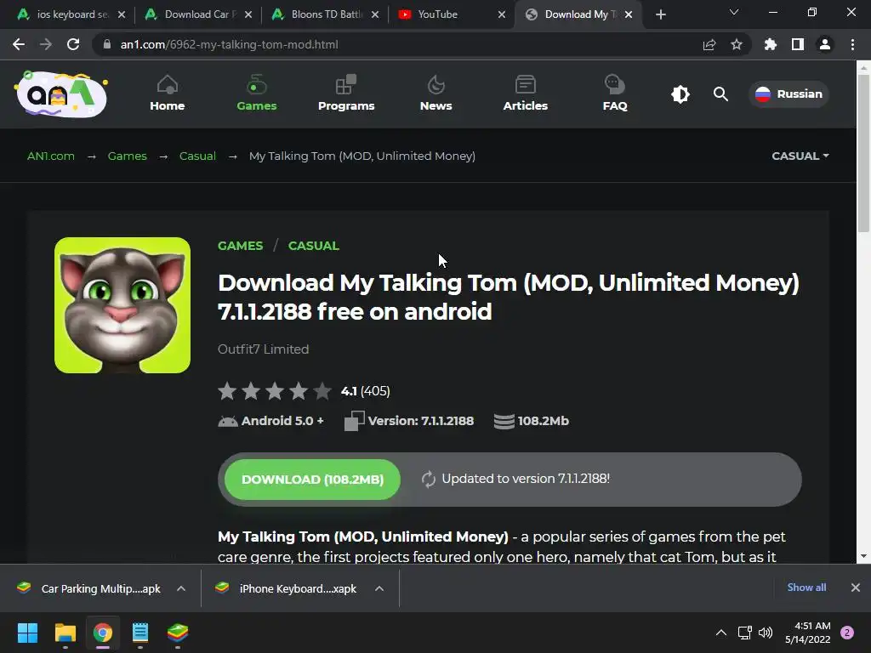Open File Explorer from the taskbar

pyautogui.click(x=65, y=633)
